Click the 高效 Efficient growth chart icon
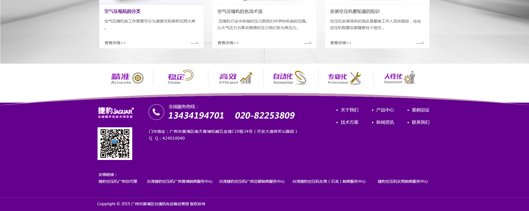Viewport: 529px width, 211px height. 246,78
